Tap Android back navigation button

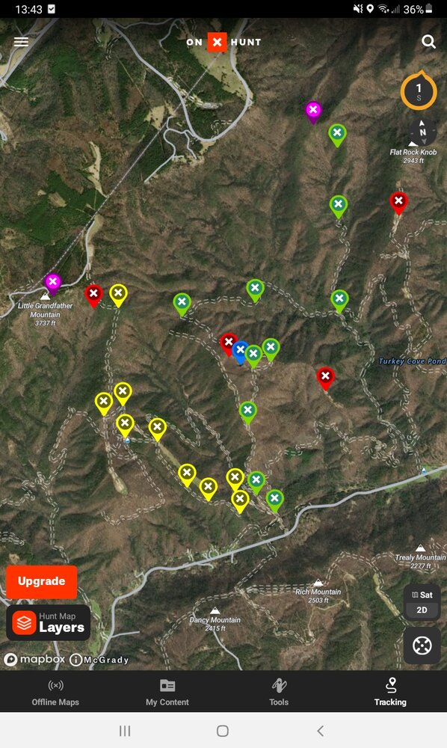tap(320, 730)
